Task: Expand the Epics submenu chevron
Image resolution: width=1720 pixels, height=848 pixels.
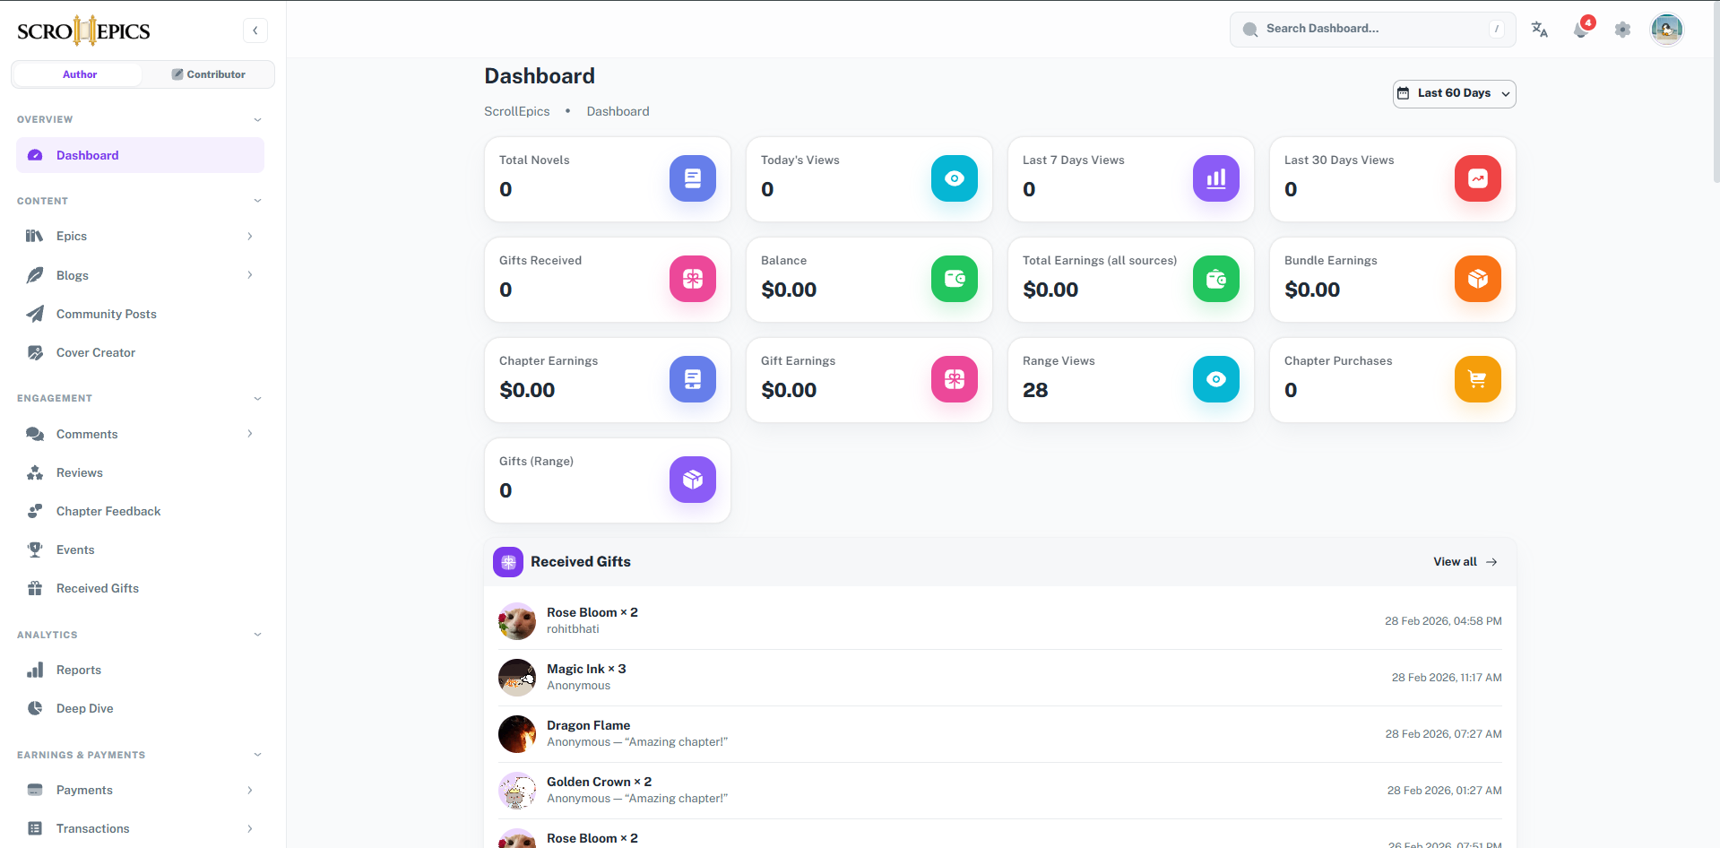Action: 250,236
